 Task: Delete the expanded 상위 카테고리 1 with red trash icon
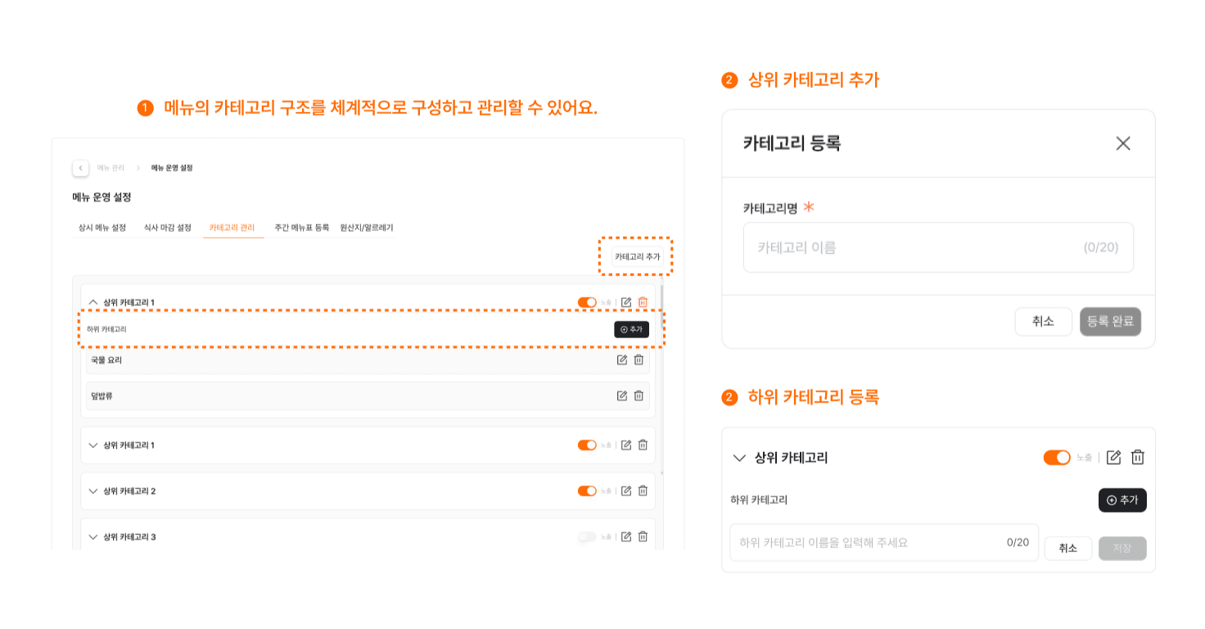click(x=643, y=302)
